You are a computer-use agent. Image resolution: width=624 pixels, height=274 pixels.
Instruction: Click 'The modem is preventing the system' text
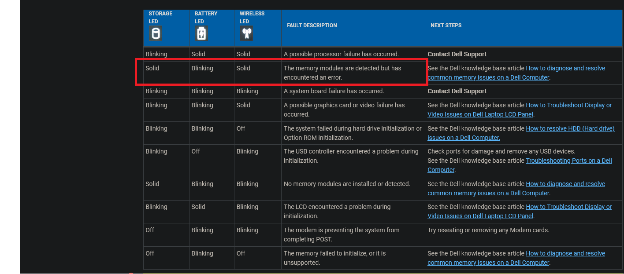point(342,235)
